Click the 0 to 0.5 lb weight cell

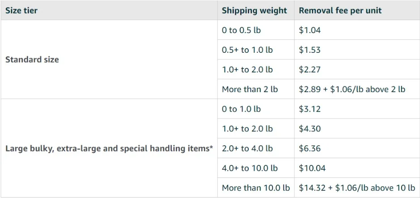(242, 30)
